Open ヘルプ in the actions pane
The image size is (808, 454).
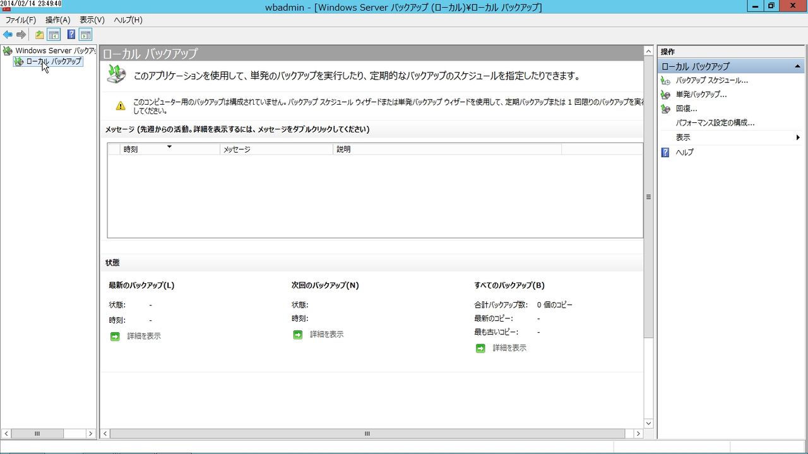684,153
